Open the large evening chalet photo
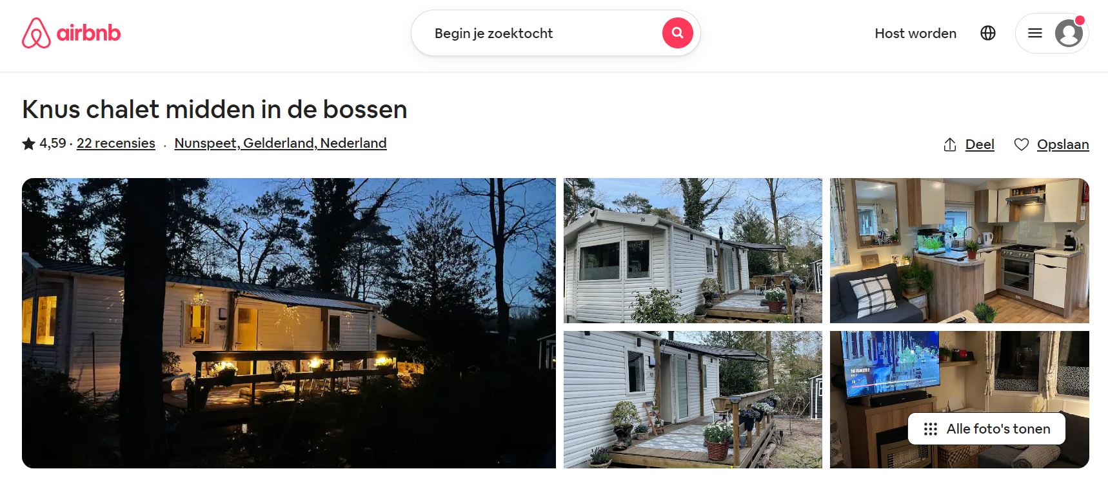Screen dimensions: 1108x480 click(x=289, y=323)
